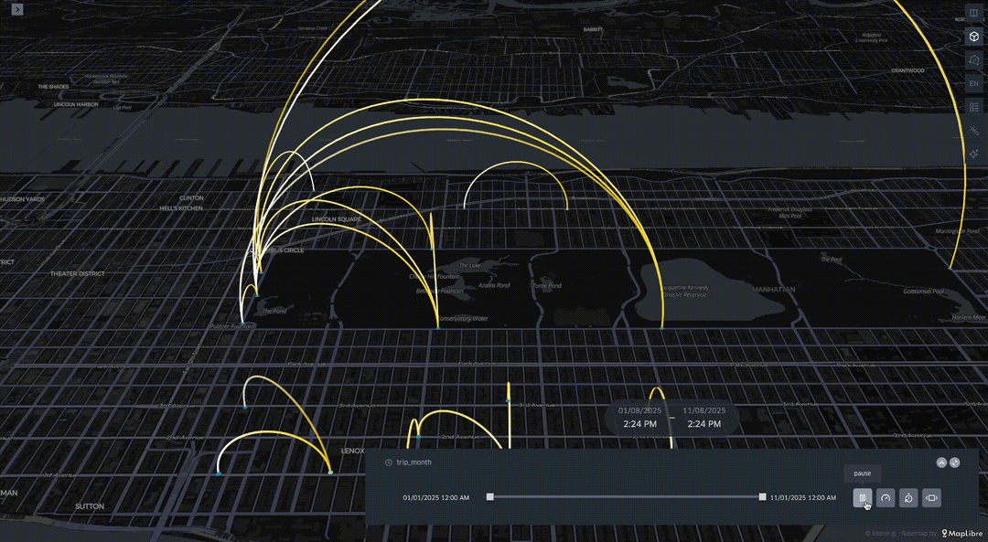
Task: Pause the time animation playback
Action: (862, 498)
